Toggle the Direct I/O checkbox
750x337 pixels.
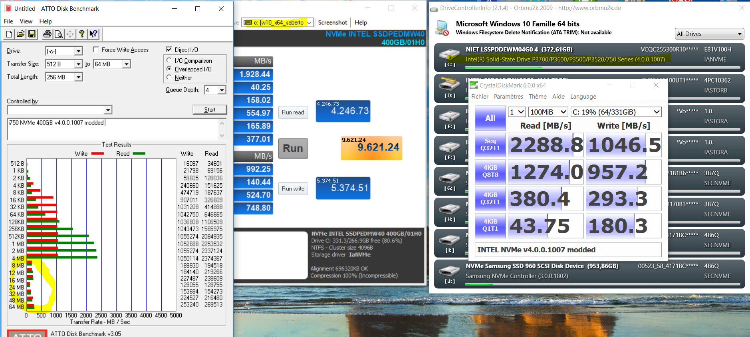(169, 50)
